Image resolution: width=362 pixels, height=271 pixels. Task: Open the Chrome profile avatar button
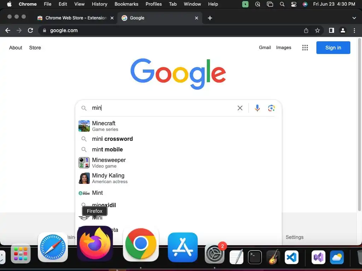click(x=343, y=30)
